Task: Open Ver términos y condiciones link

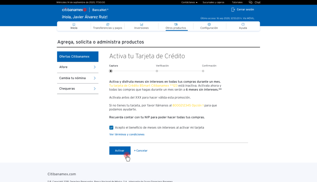Action: [127, 134]
